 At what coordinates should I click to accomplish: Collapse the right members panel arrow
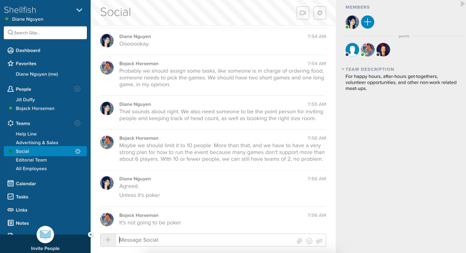463,4
